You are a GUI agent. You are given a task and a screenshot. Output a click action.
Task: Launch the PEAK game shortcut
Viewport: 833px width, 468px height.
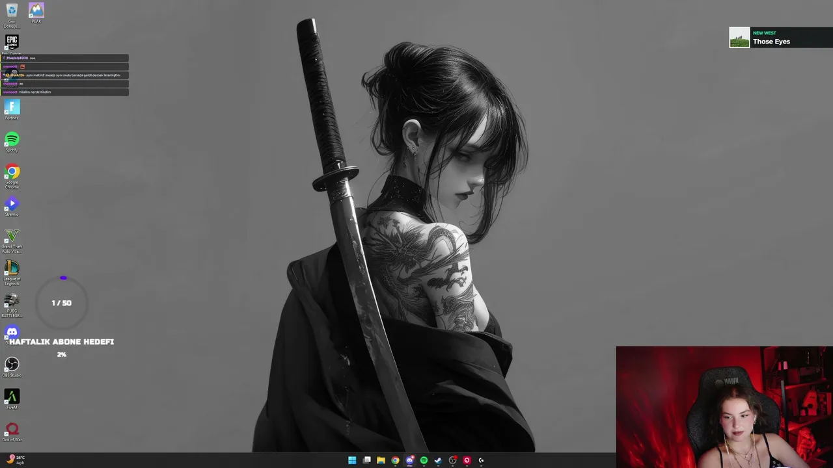(x=36, y=13)
